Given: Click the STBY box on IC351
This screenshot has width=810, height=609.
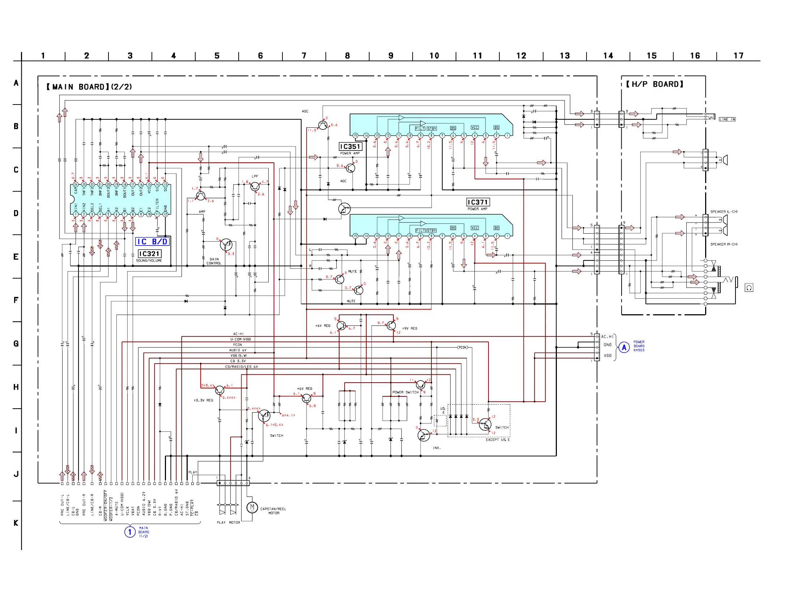Looking at the screenshot, I should click(x=432, y=128).
